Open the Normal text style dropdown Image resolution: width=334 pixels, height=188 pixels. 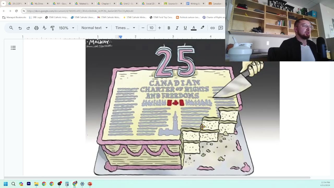[x=94, y=28]
